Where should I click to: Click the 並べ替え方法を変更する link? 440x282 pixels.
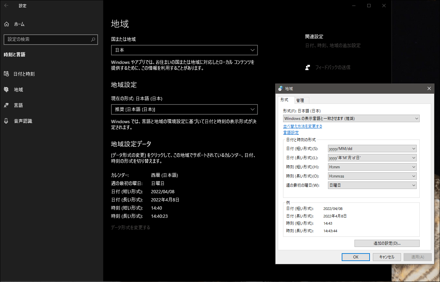(302, 126)
